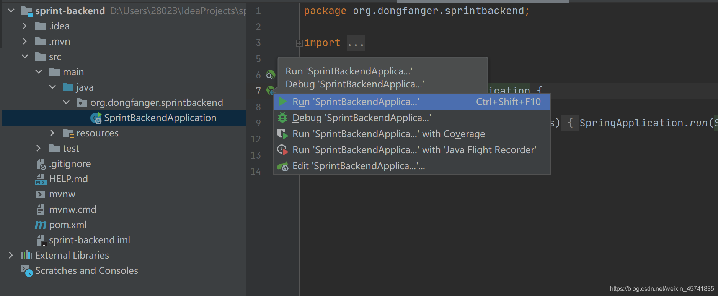This screenshot has height=296, width=718.
Task: Click line number 14 in gutter
Action: [x=256, y=171]
